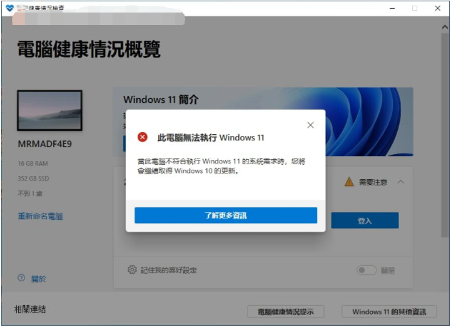Click the PC Health Check heart icon in title bar
This screenshot has width=451, height=327.
click(x=9, y=8)
